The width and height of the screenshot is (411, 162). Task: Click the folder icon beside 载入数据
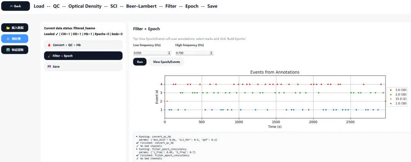click(8, 28)
